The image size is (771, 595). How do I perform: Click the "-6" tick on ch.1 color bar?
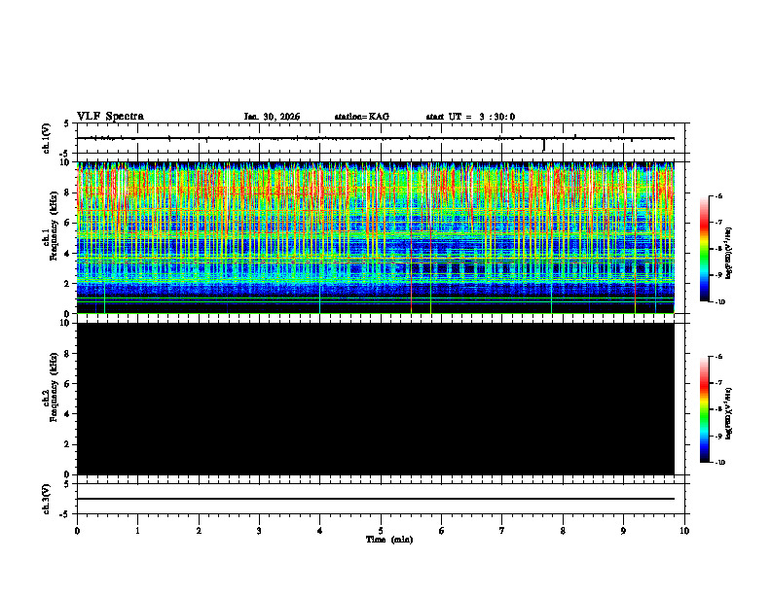click(717, 195)
